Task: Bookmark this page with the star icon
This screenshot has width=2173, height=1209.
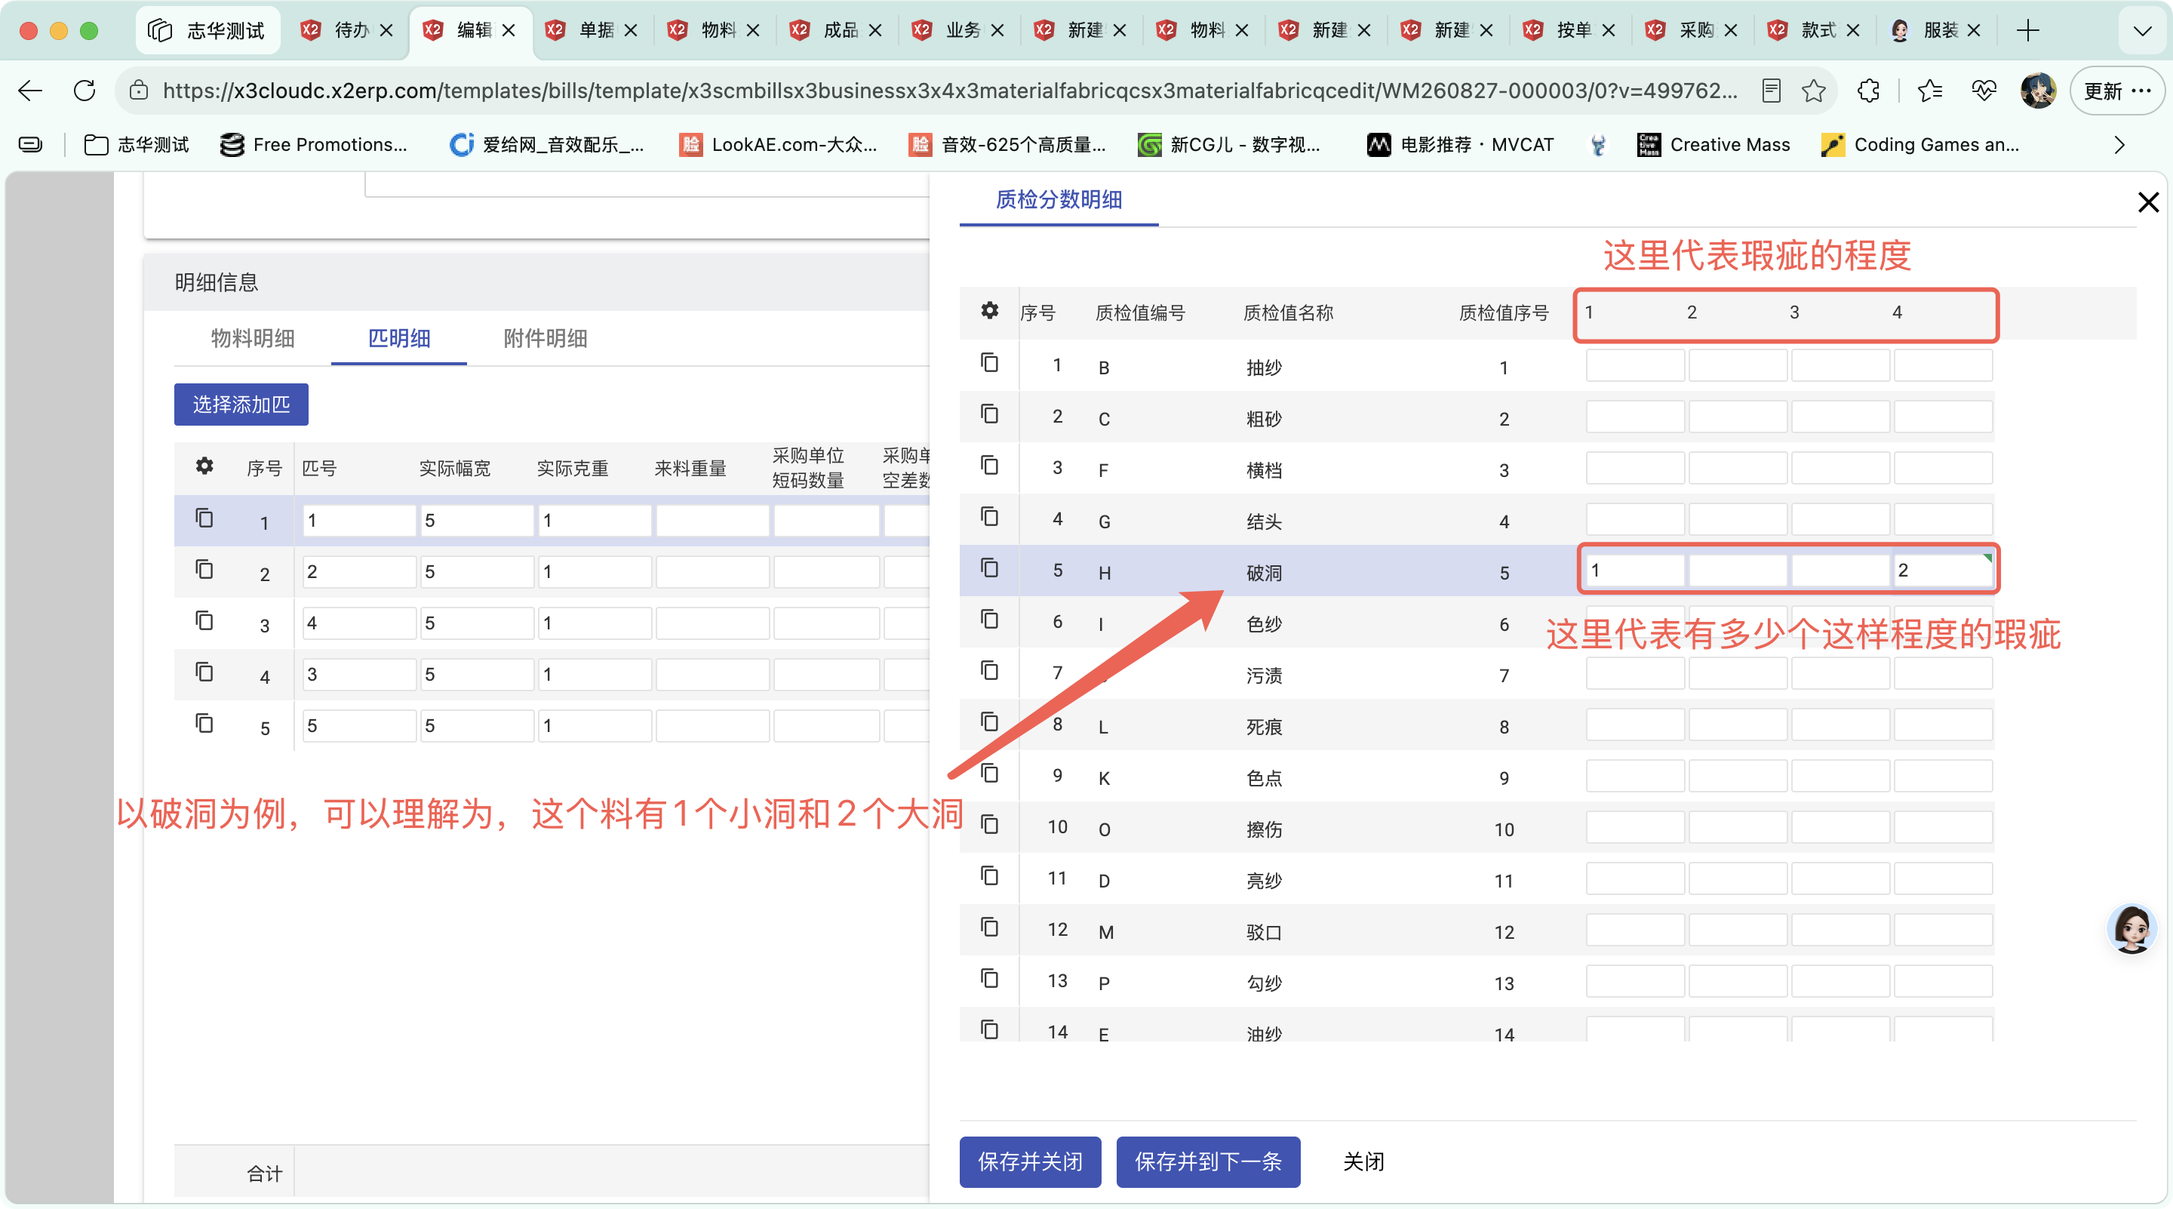Action: 1813,91
